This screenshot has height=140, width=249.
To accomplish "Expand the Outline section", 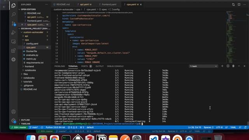I will coord(25,120).
